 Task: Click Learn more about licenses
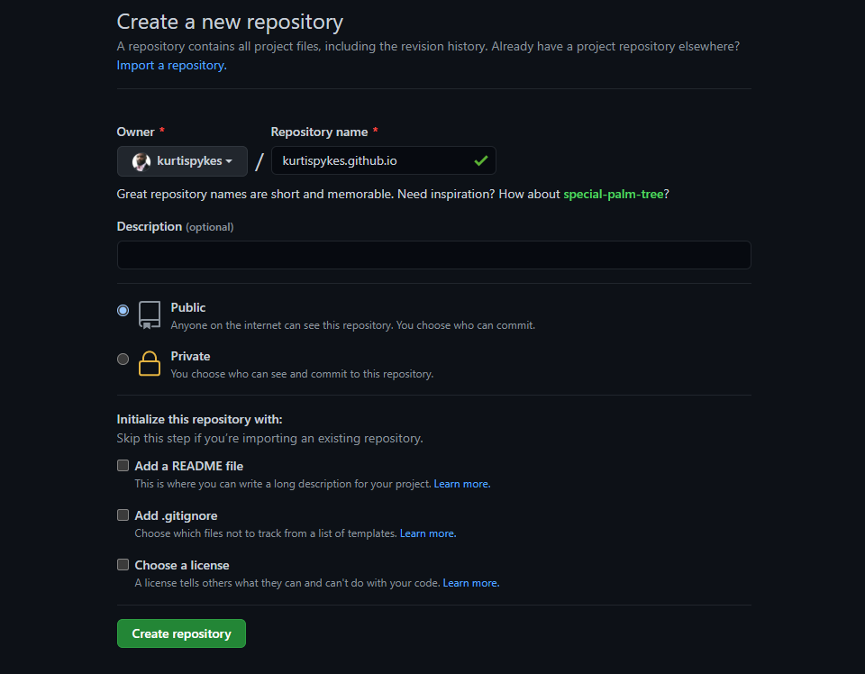pyautogui.click(x=470, y=582)
